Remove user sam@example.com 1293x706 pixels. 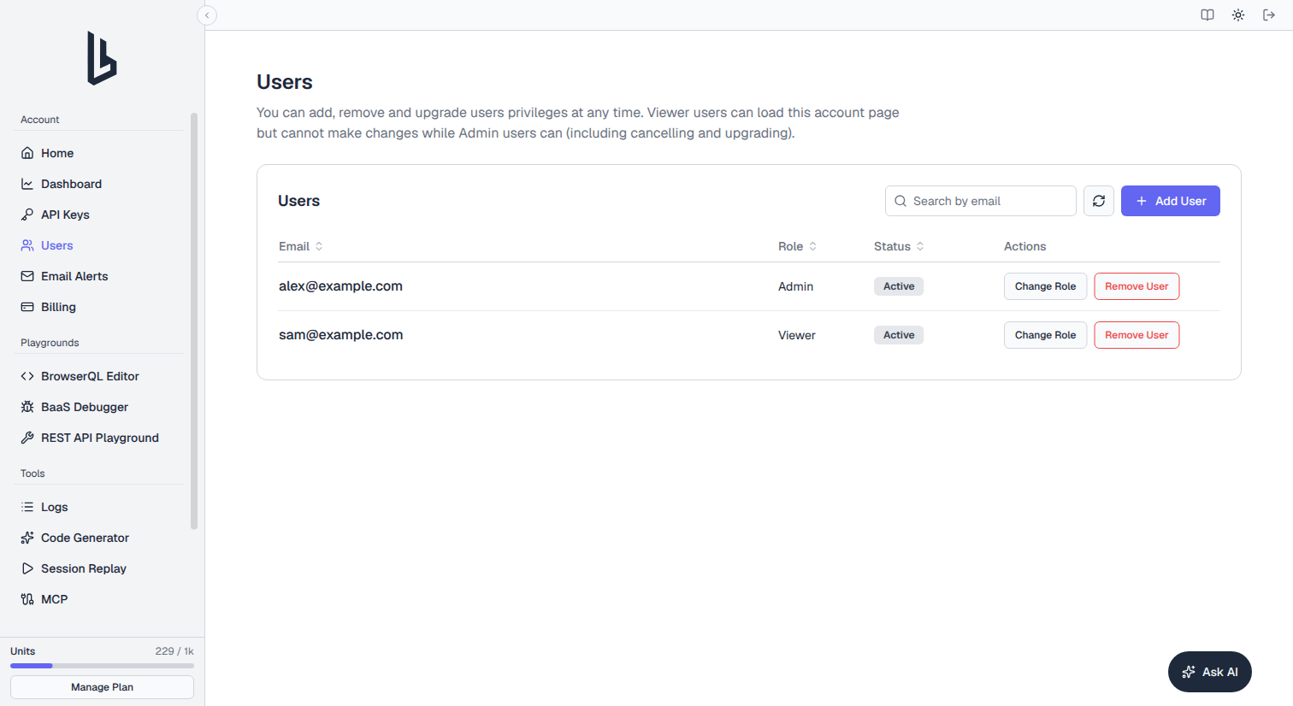coord(1137,335)
